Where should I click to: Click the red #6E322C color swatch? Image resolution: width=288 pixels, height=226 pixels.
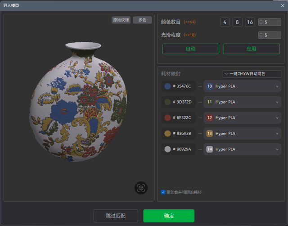coord(167,118)
